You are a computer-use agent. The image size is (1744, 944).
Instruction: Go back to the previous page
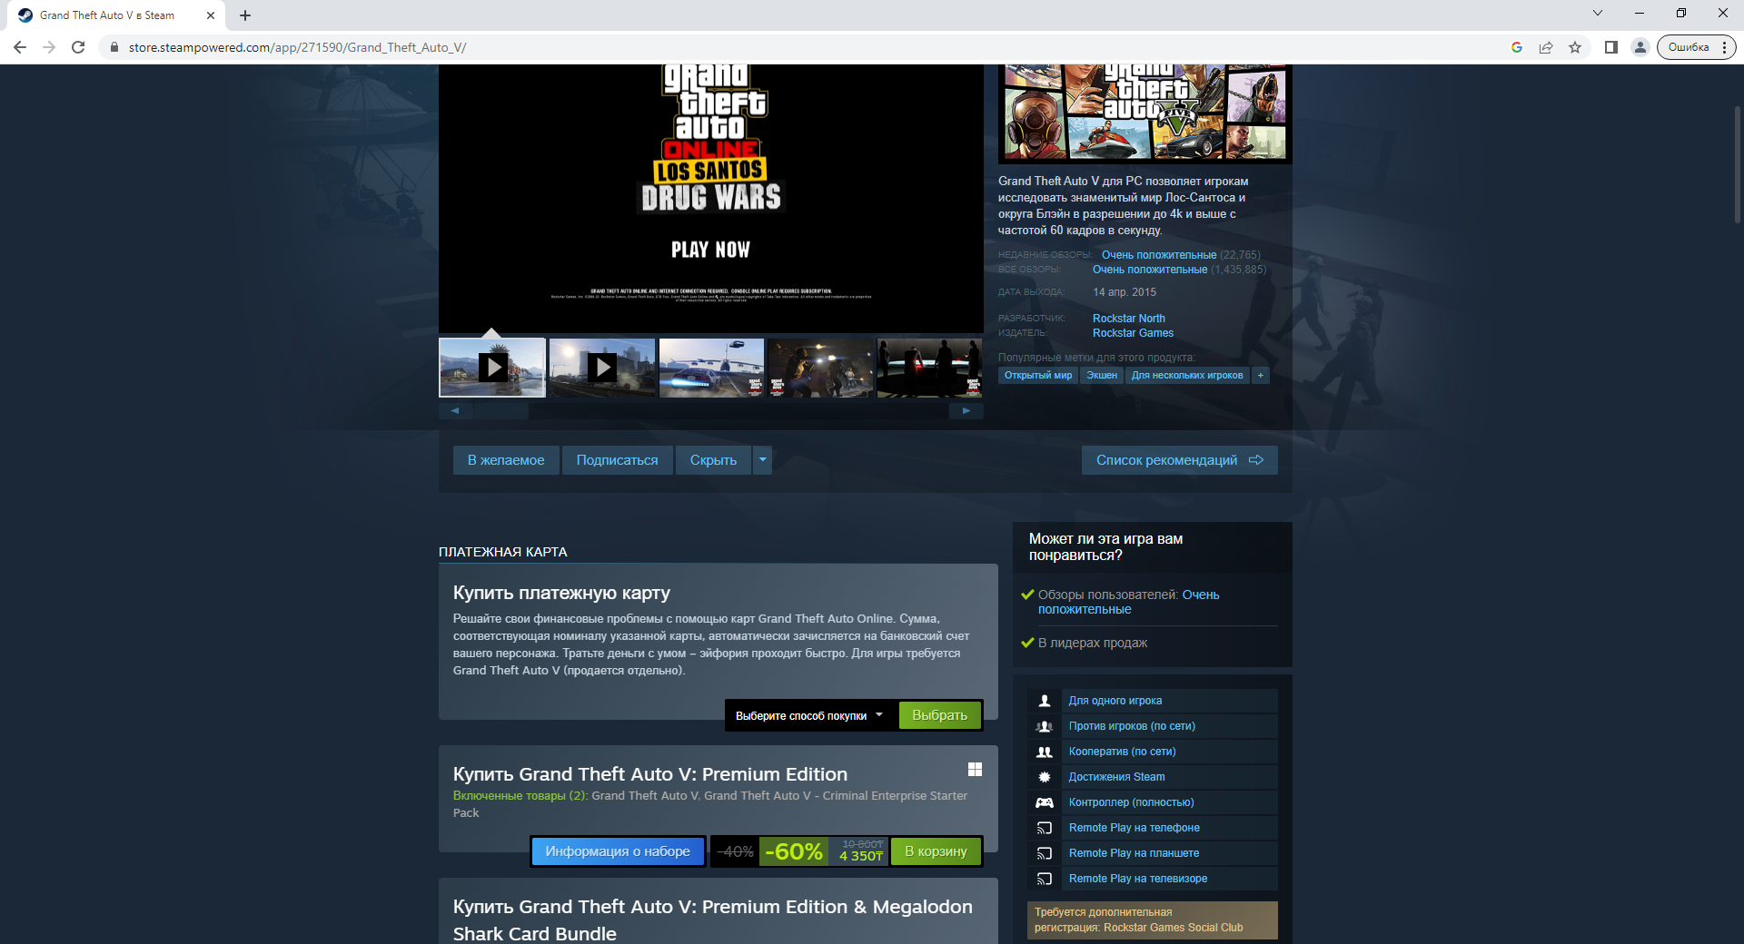(x=20, y=47)
